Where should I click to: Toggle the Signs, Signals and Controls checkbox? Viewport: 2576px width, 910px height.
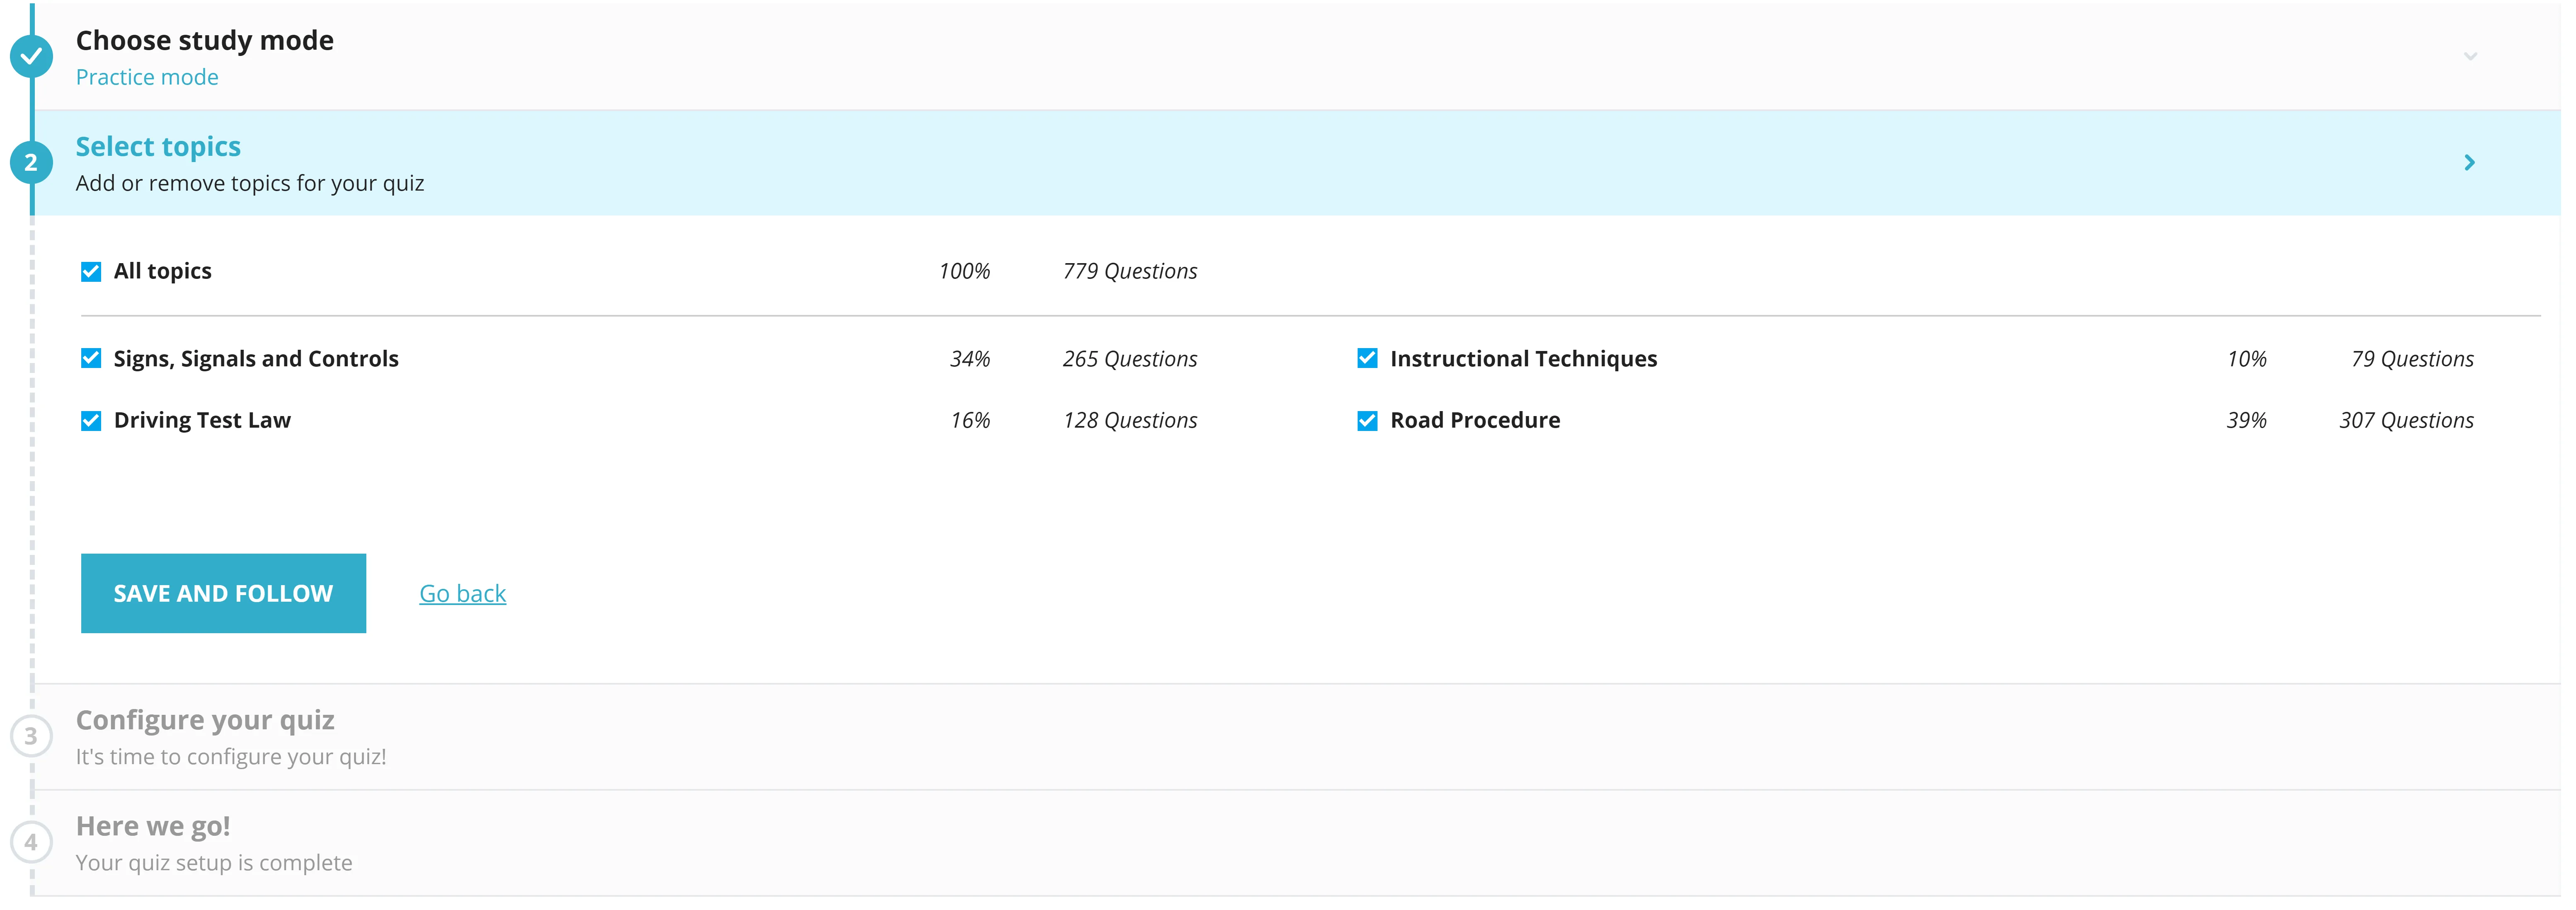[90, 358]
